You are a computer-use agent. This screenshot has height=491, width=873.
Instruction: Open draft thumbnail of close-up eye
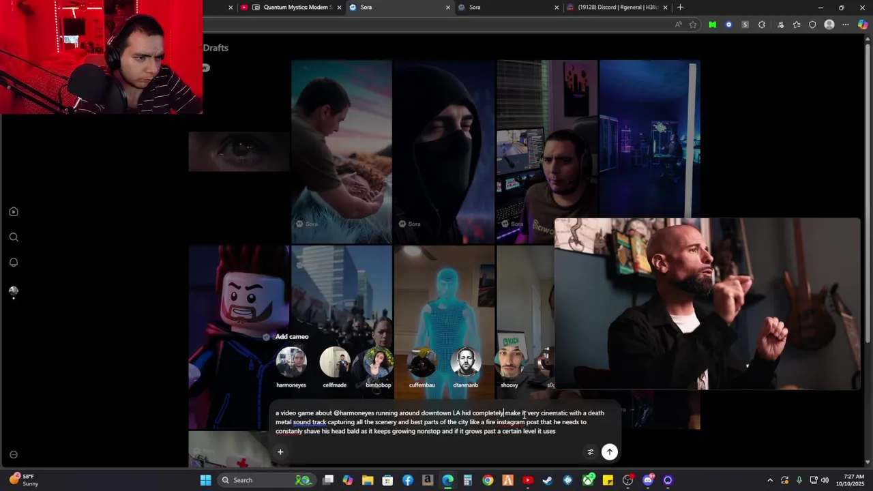(239, 151)
